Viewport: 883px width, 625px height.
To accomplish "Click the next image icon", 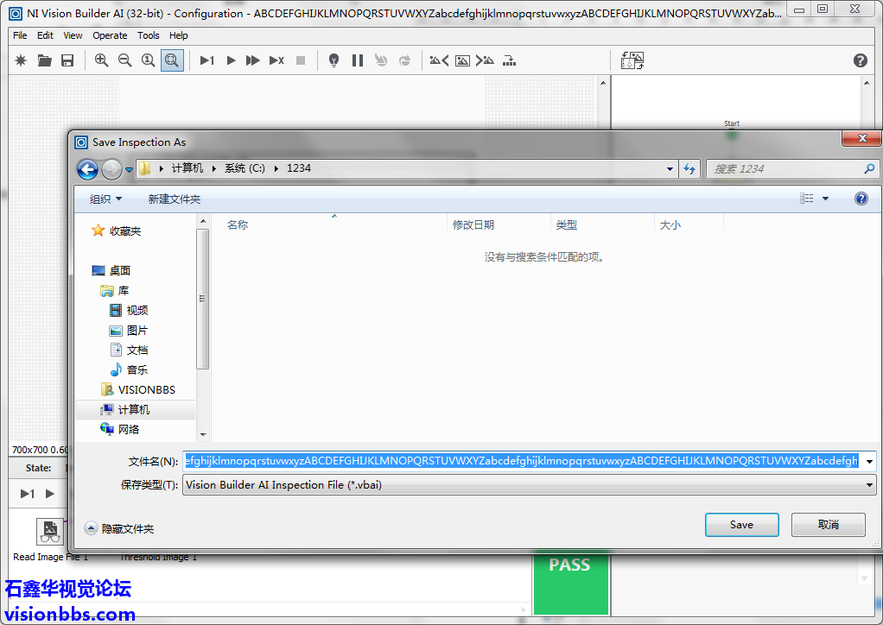I will point(485,60).
